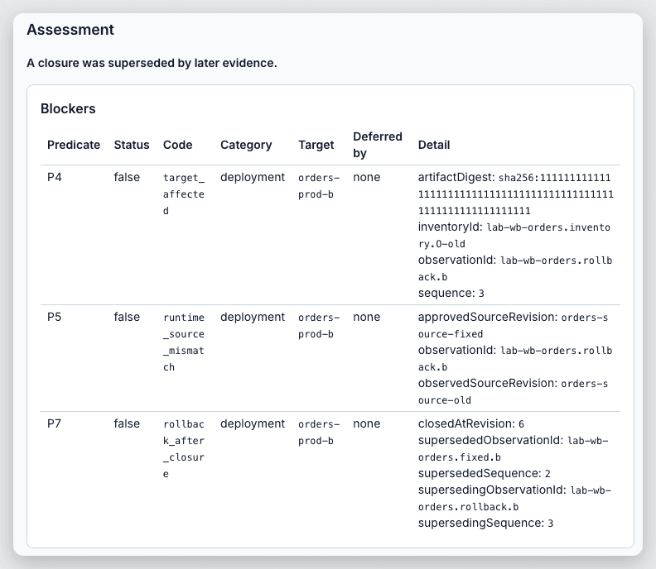This screenshot has width=656, height=569.
Task: Click the Target column header
Action: pos(316,145)
